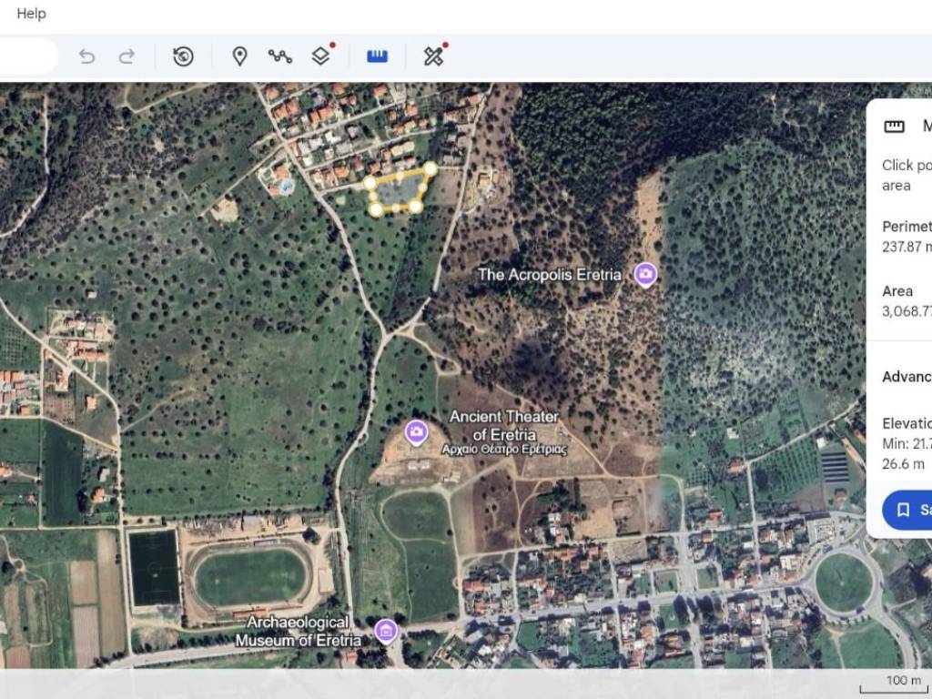Click inside the yellow measured polygon area
The height and width of the screenshot is (699, 932).
pyautogui.click(x=399, y=191)
